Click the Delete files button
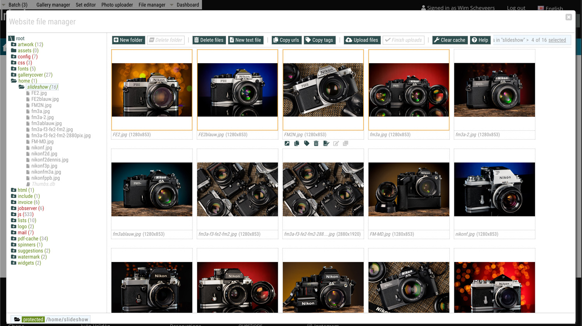This screenshot has height=326, width=582. (x=209, y=40)
